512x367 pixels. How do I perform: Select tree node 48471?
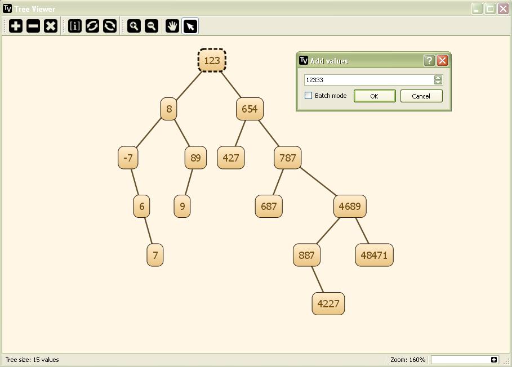click(374, 255)
